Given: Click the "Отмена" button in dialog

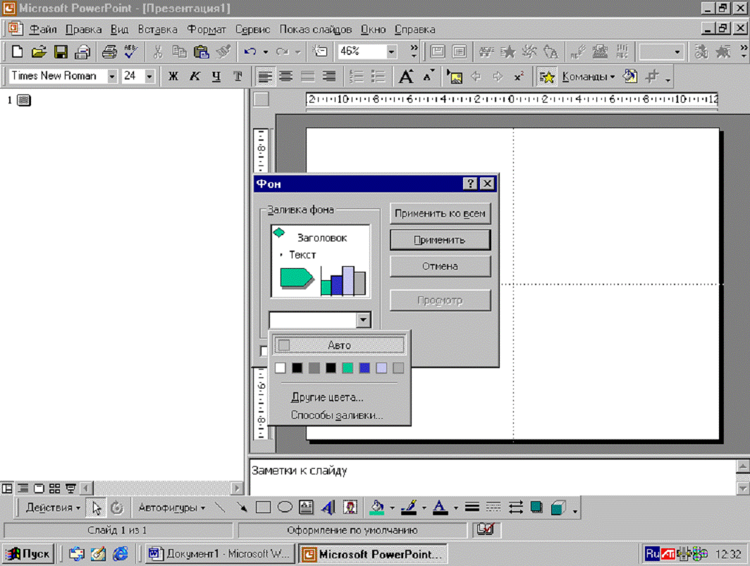Looking at the screenshot, I should tap(440, 266).
